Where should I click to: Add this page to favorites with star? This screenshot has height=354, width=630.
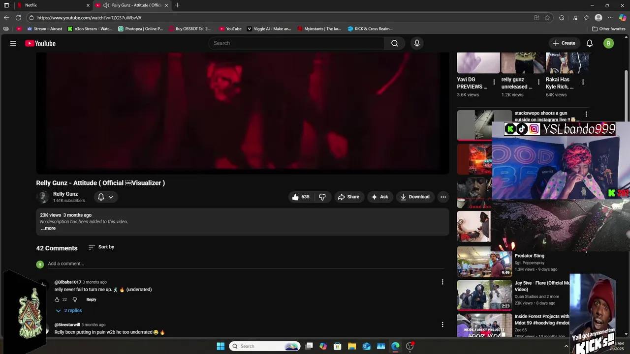coord(547,18)
